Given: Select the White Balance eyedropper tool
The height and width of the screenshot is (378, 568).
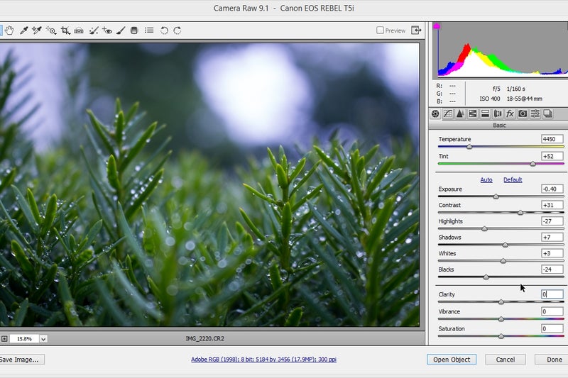Looking at the screenshot, I should 23,30.
